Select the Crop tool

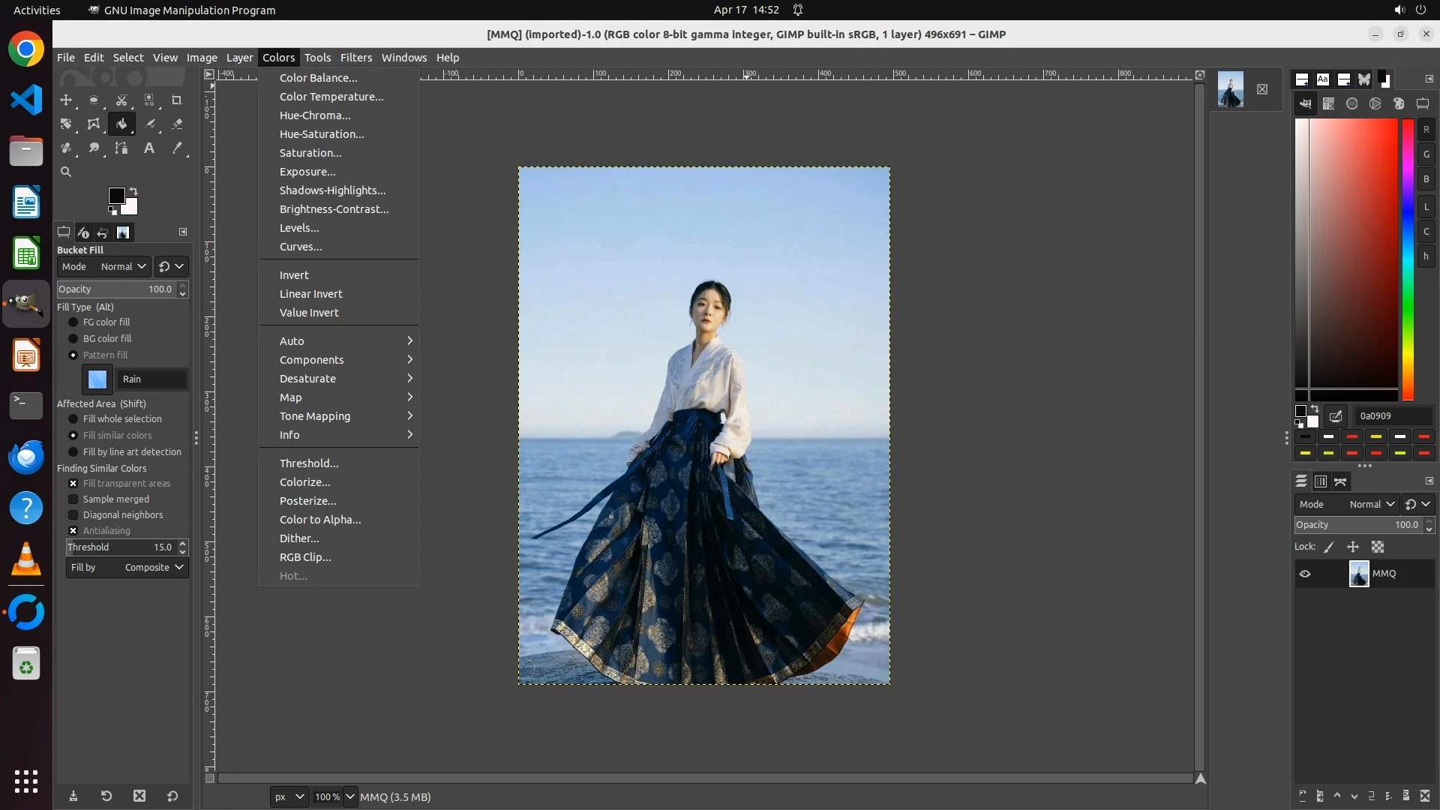pos(177,100)
